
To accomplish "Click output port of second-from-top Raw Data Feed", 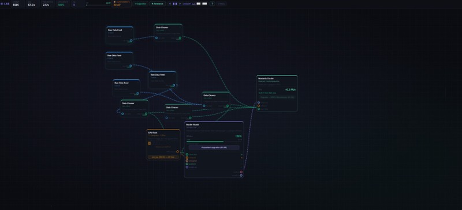I will tap(131, 66).
